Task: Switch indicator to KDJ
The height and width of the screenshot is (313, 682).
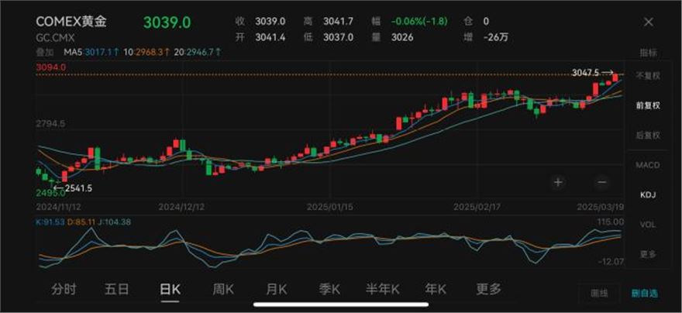Action: tap(647, 195)
